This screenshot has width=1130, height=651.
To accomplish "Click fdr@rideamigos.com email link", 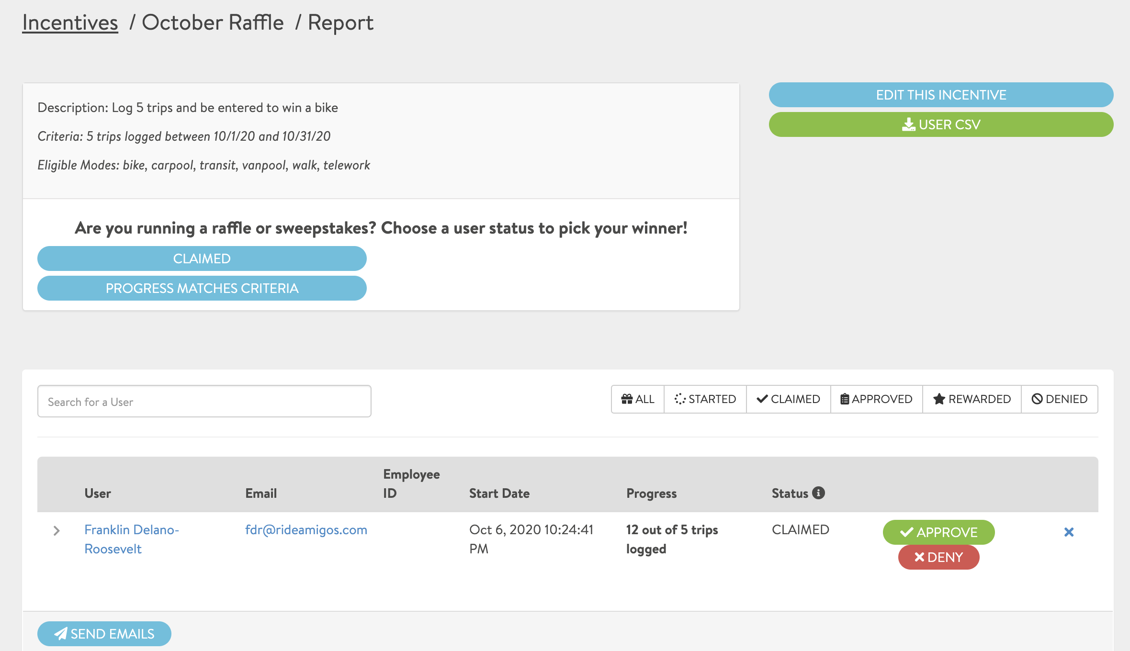I will [x=306, y=529].
